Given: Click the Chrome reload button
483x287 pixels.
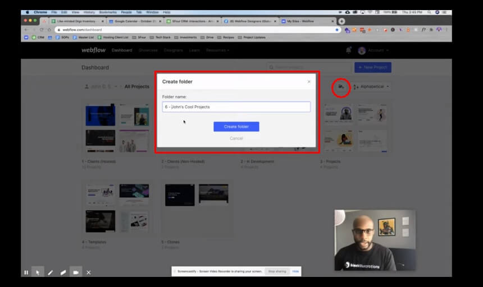Looking at the screenshot, I should pyautogui.click(x=42, y=30).
